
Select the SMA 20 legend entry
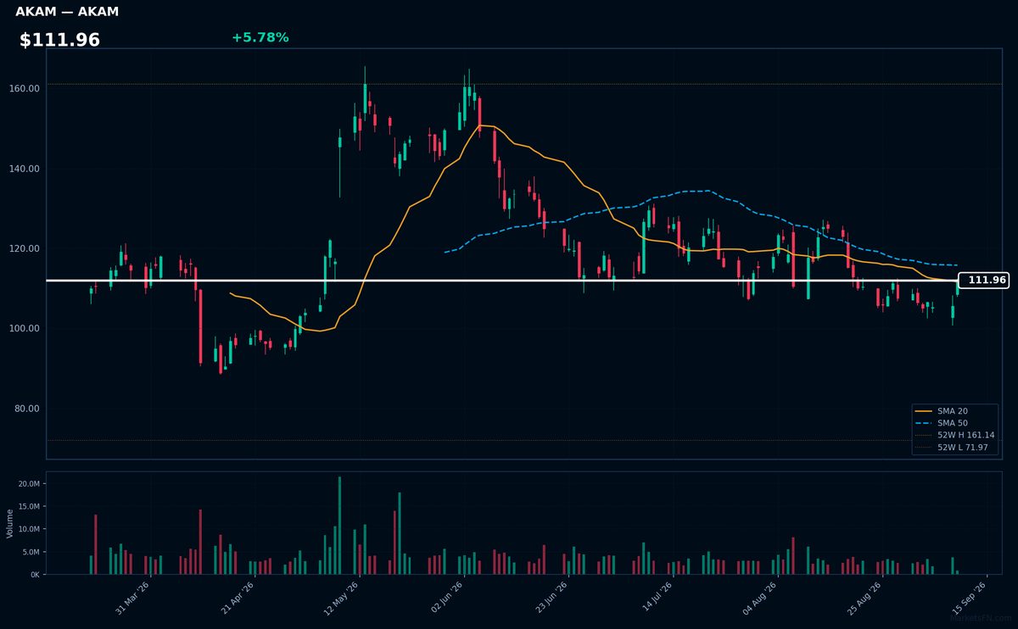click(942, 411)
